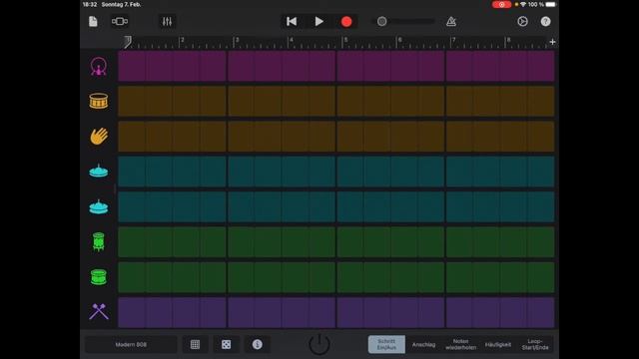639x359 pixels.
Task: Open the sequencer info settings
Action: [258, 344]
